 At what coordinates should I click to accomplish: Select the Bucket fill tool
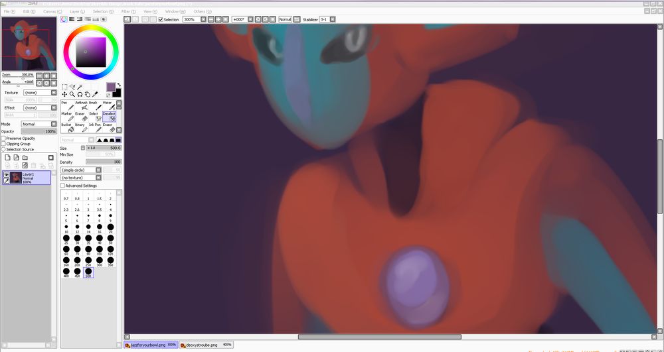point(66,128)
